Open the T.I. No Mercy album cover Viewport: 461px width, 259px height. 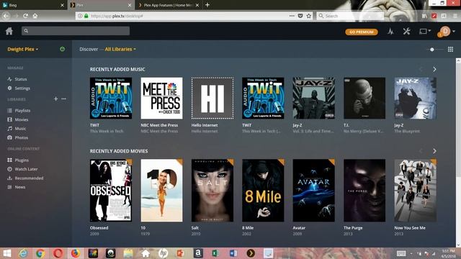pyautogui.click(x=364, y=98)
